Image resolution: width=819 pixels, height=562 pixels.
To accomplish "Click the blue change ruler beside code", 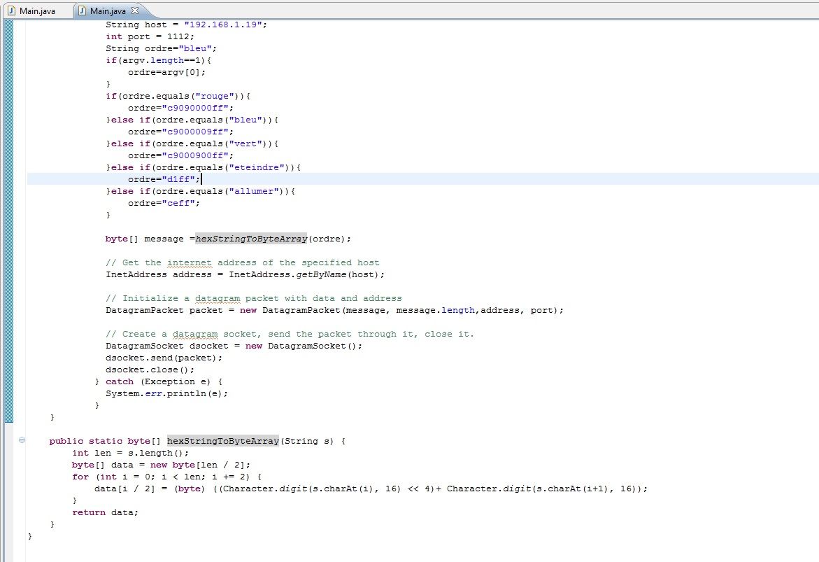I will [8, 220].
